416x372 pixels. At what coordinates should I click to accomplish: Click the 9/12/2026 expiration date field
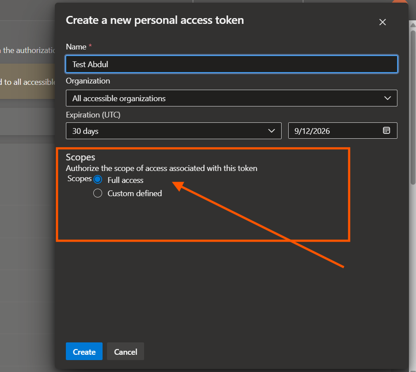[x=343, y=131]
